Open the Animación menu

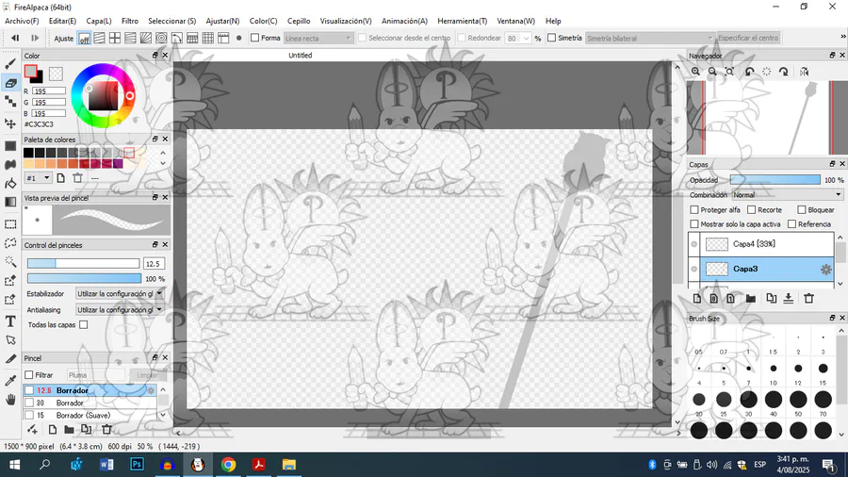point(404,21)
